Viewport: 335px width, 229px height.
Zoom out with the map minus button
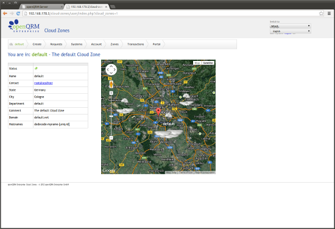pyautogui.click(x=111, y=138)
